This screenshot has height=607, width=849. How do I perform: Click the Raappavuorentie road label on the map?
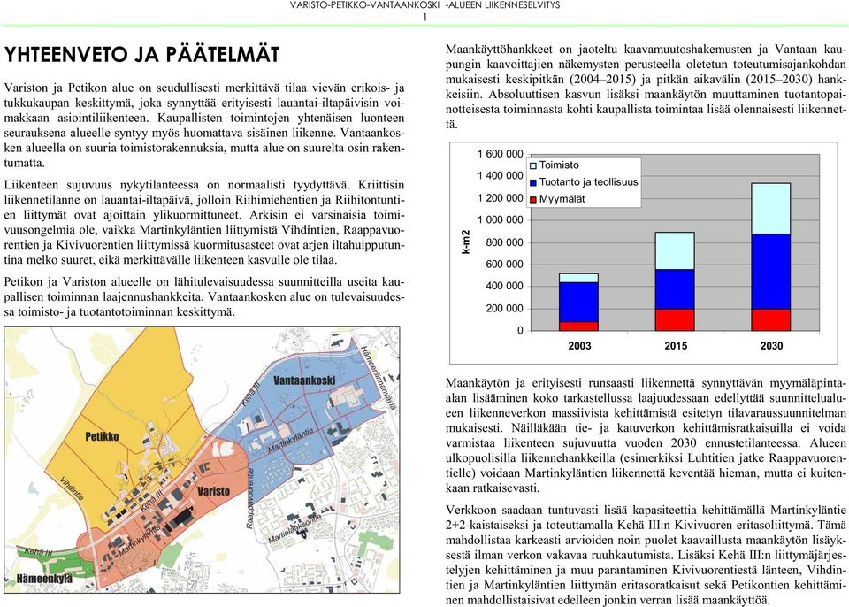click(250, 499)
